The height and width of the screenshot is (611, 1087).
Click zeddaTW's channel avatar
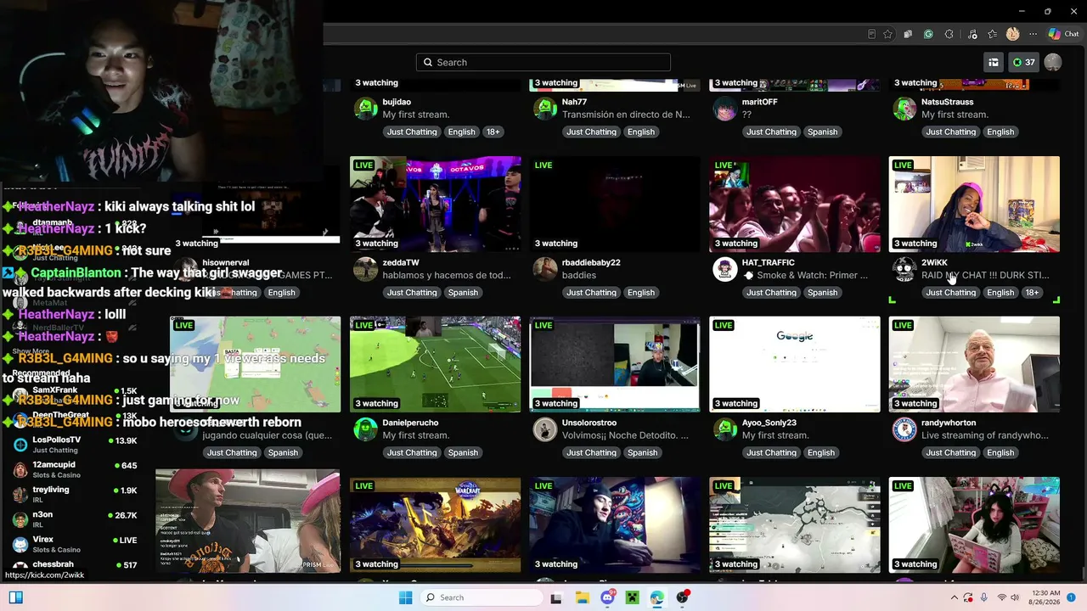365,269
